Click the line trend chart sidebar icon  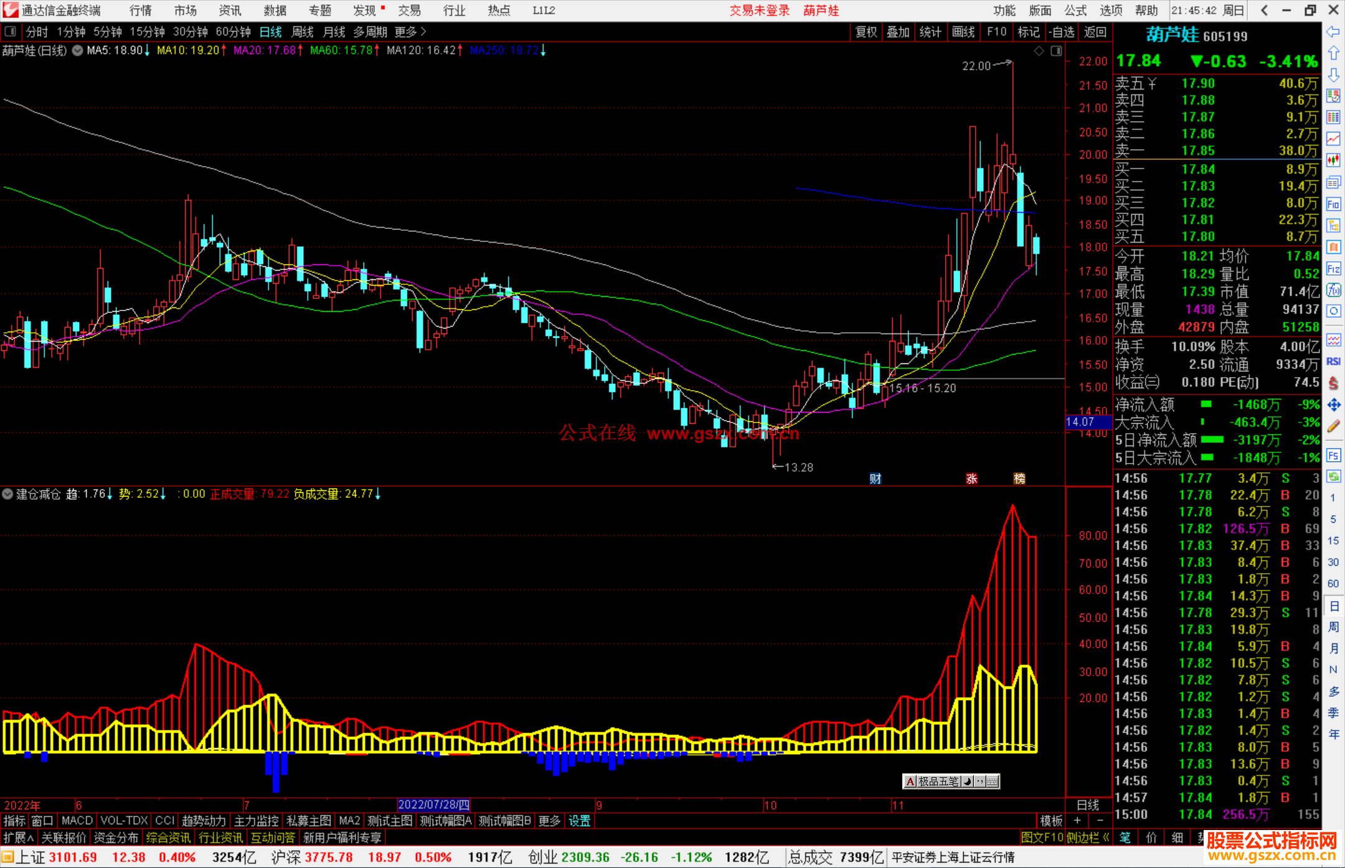click(1333, 139)
